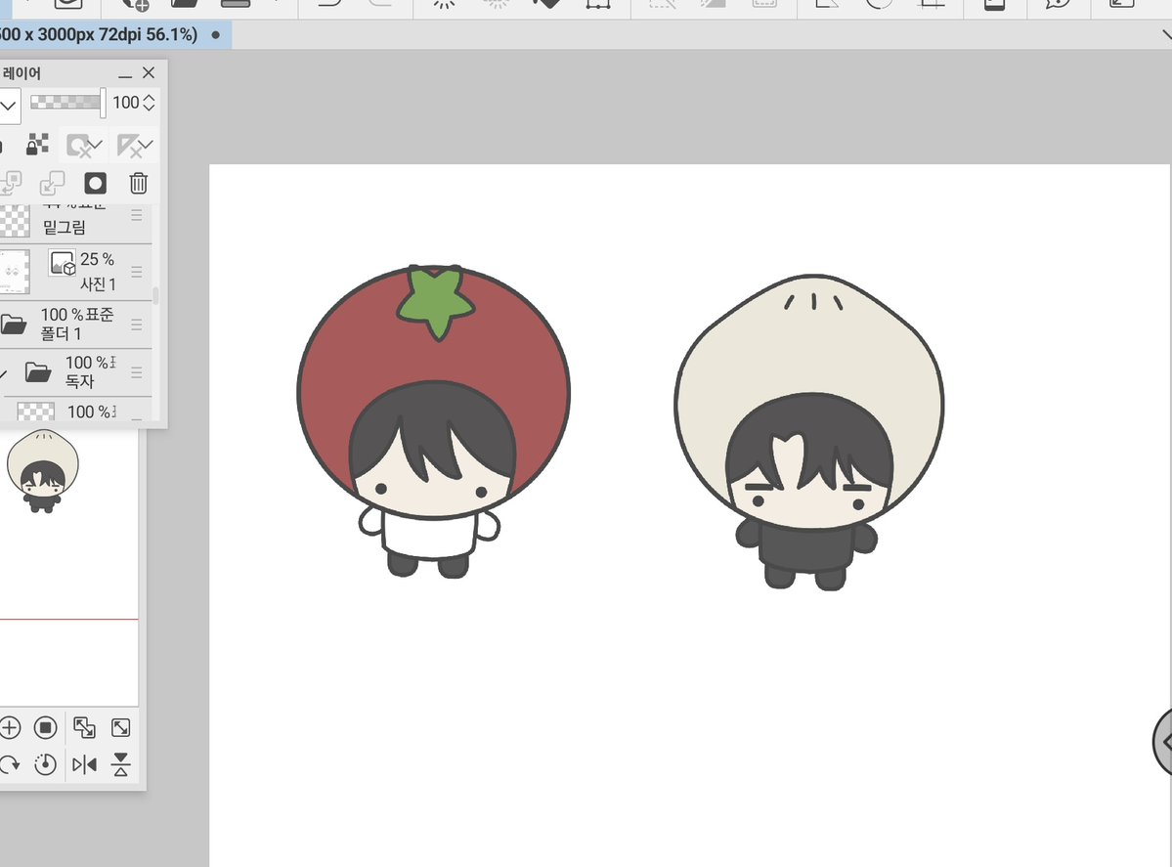The width and height of the screenshot is (1172, 867).
Task: Reset canvas rotation in navigator
Action: (x=46, y=764)
